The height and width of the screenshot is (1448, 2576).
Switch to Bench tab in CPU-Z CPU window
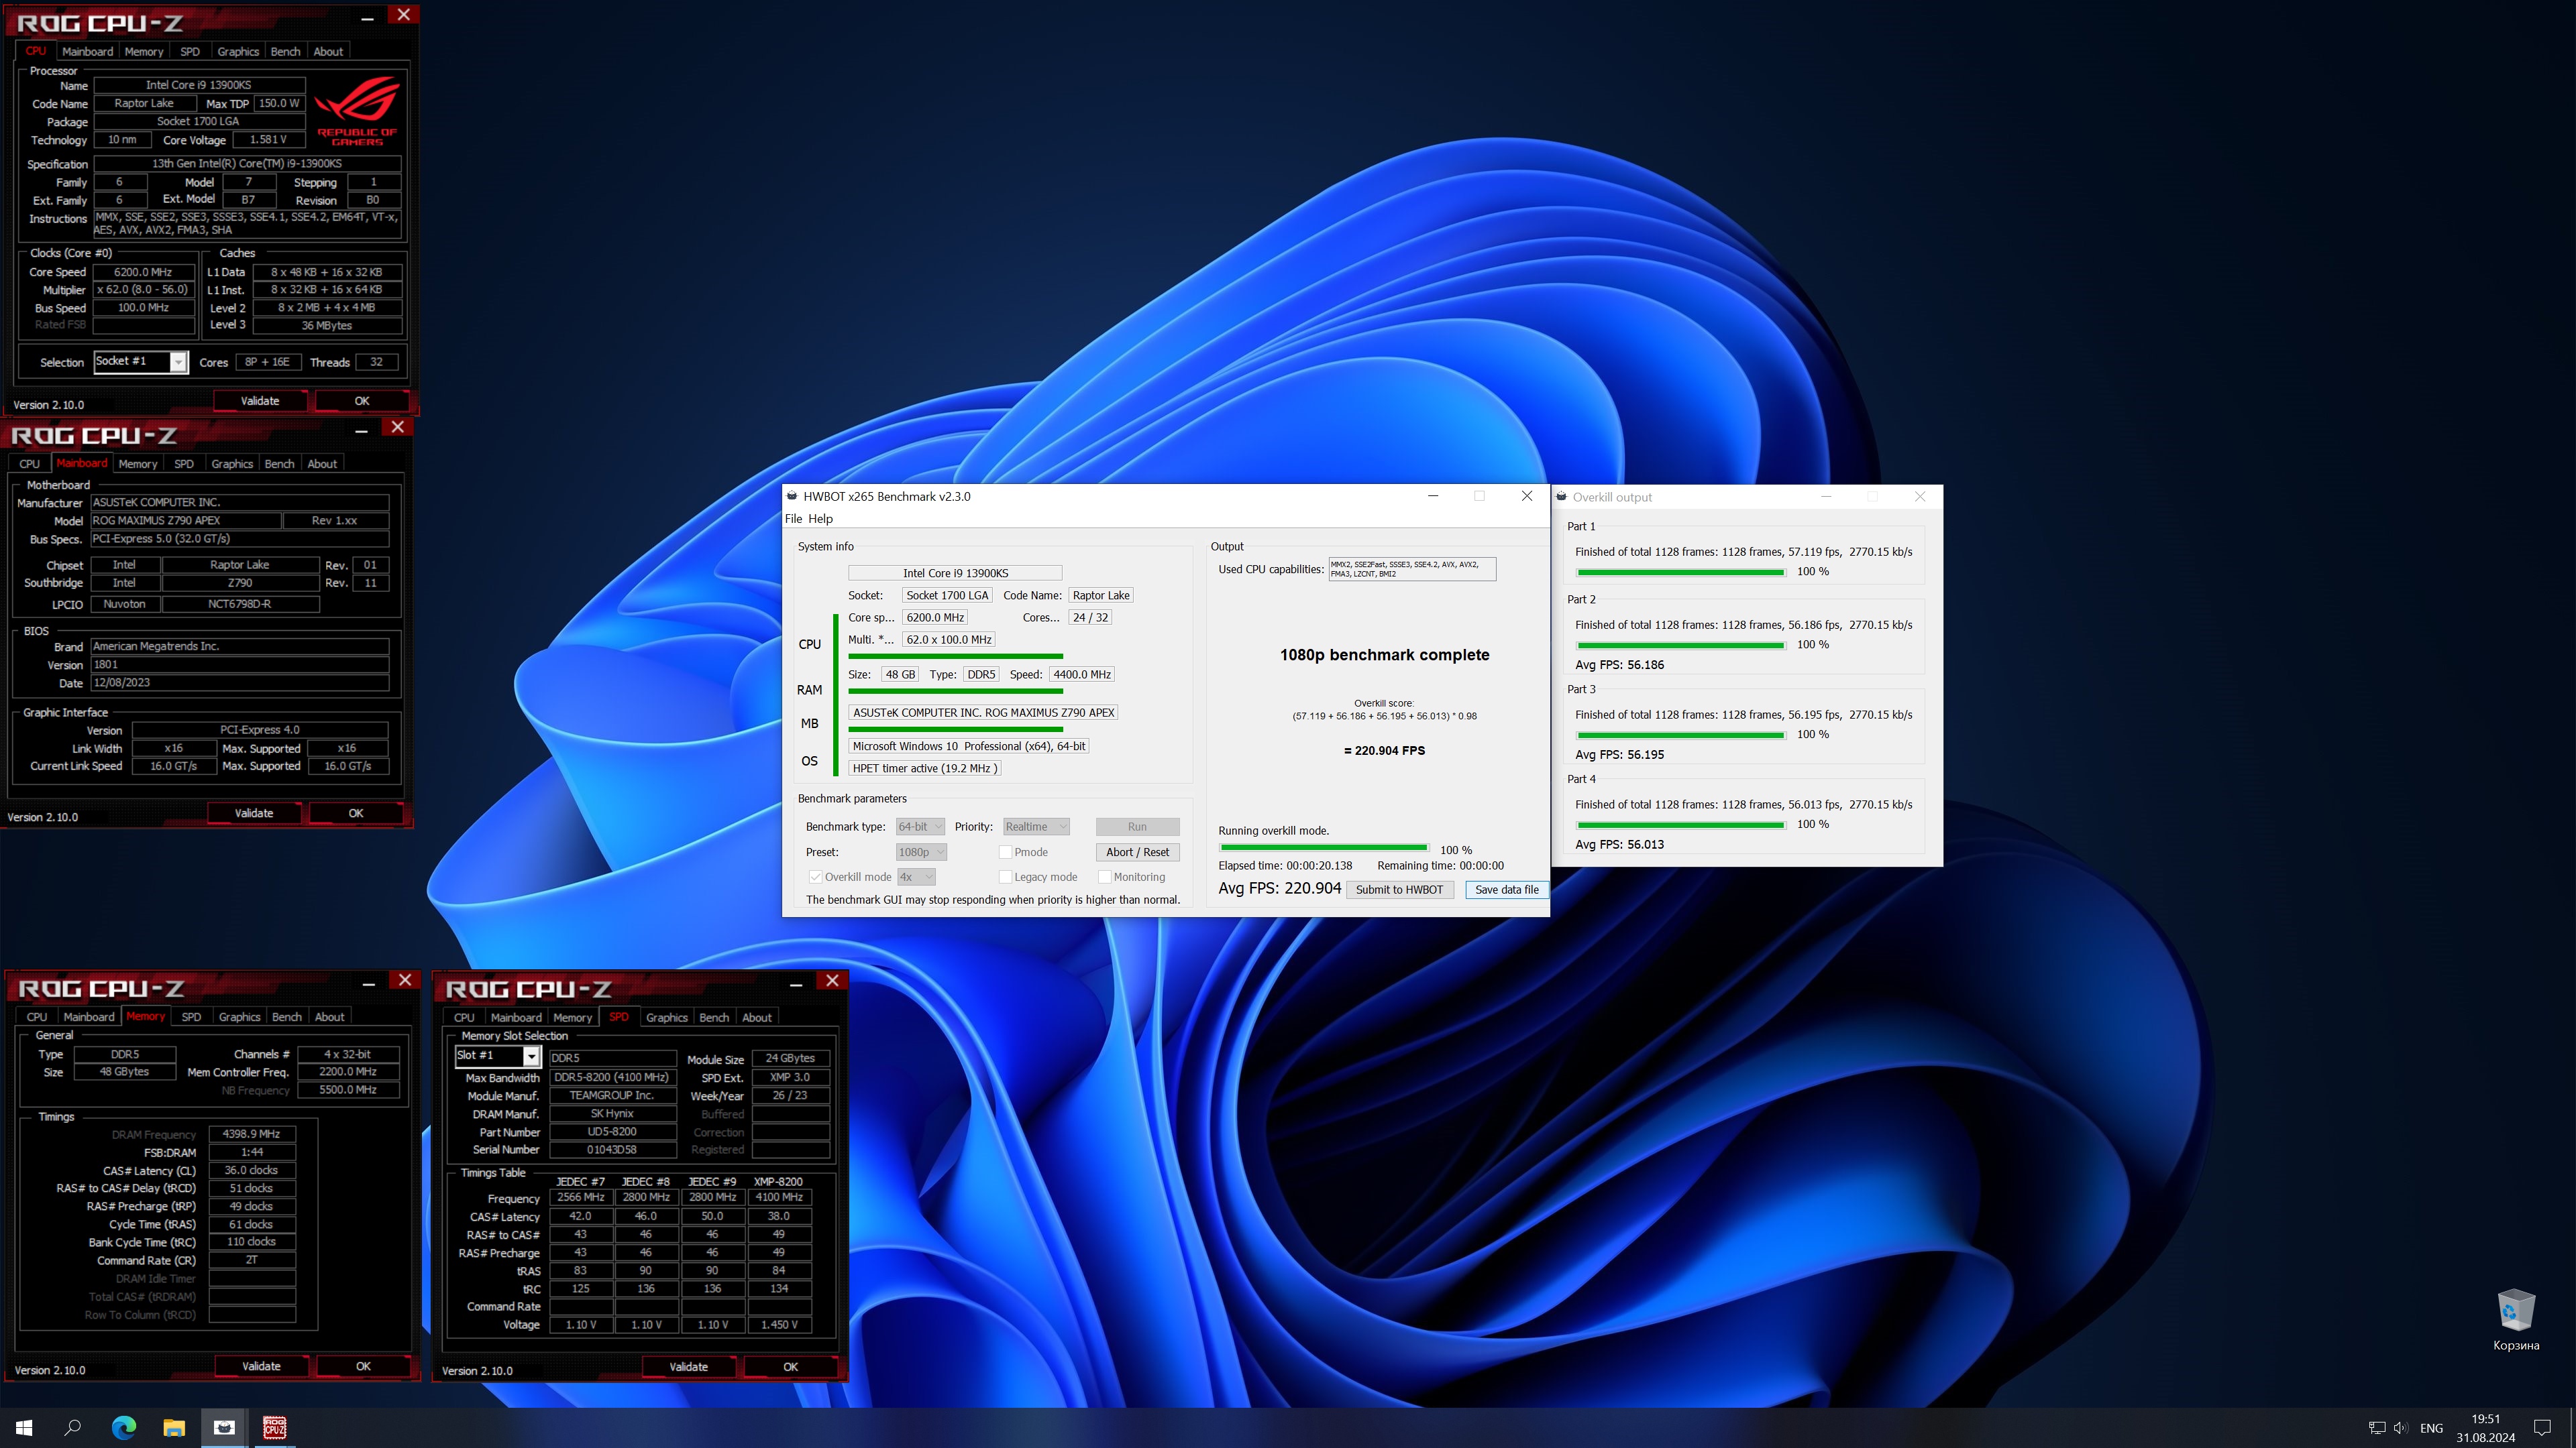(285, 51)
